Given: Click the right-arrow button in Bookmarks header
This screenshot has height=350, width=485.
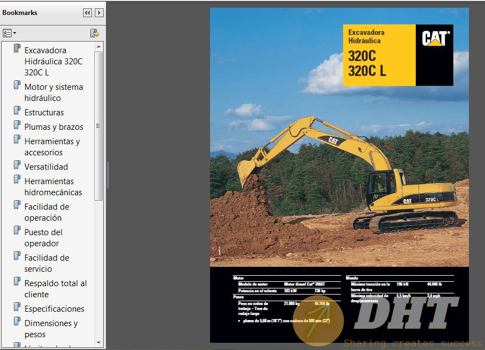Looking at the screenshot, I should pyautogui.click(x=99, y=13).
